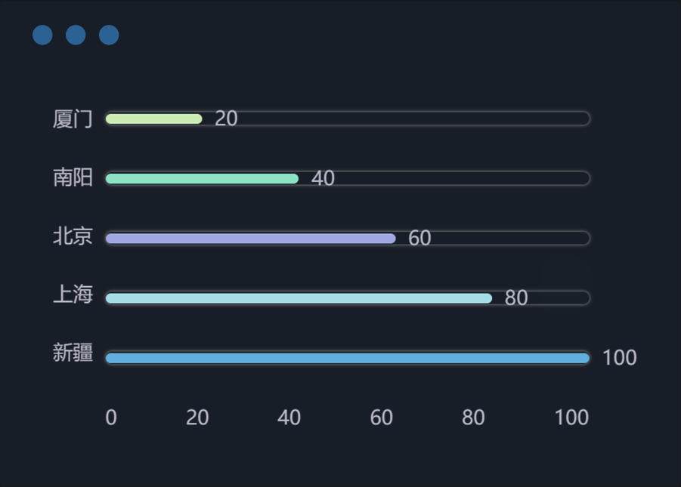Click the value 60 beside the 北京 bar

click(419, 239)
